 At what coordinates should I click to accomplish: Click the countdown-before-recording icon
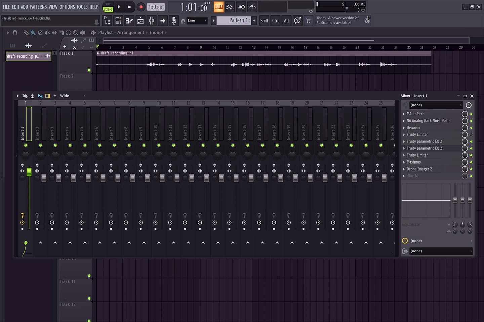(x=230, y=7)
